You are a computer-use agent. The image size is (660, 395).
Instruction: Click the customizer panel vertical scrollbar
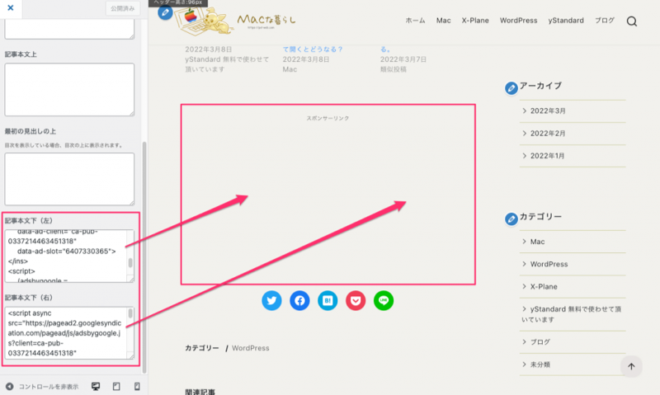pyautogui.click(x=144, y=256)
